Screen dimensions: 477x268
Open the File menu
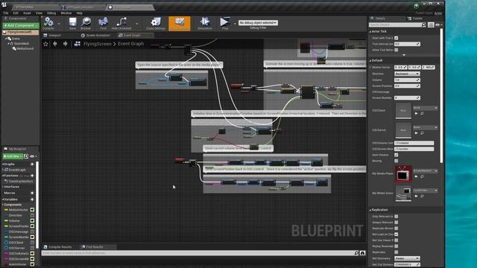coord(6,13)
